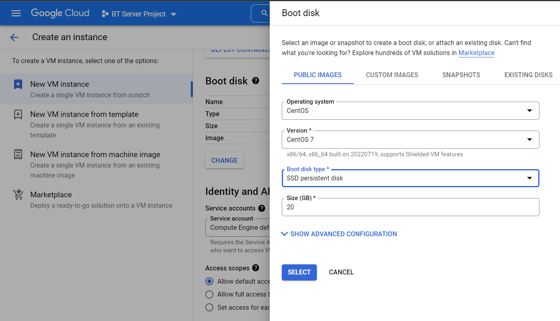Viewport: 560px width, 321px height.
Task: Click the Marketplace cart icon
Action: [x=18, y=195]
